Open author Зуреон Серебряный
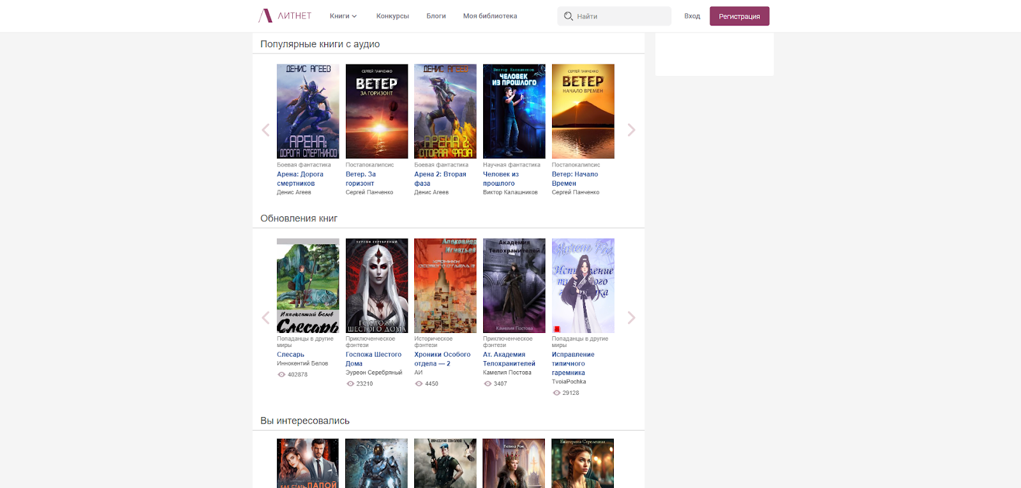This screenshot has height=488, width=1021. coord(374,373)
